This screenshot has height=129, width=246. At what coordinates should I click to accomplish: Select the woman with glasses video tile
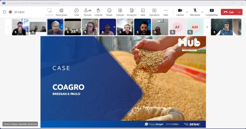click(x=90, y=27)
